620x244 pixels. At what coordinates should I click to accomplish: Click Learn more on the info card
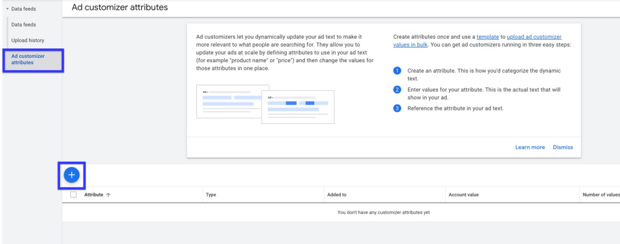pyautogui.click(x=530, y=147)
